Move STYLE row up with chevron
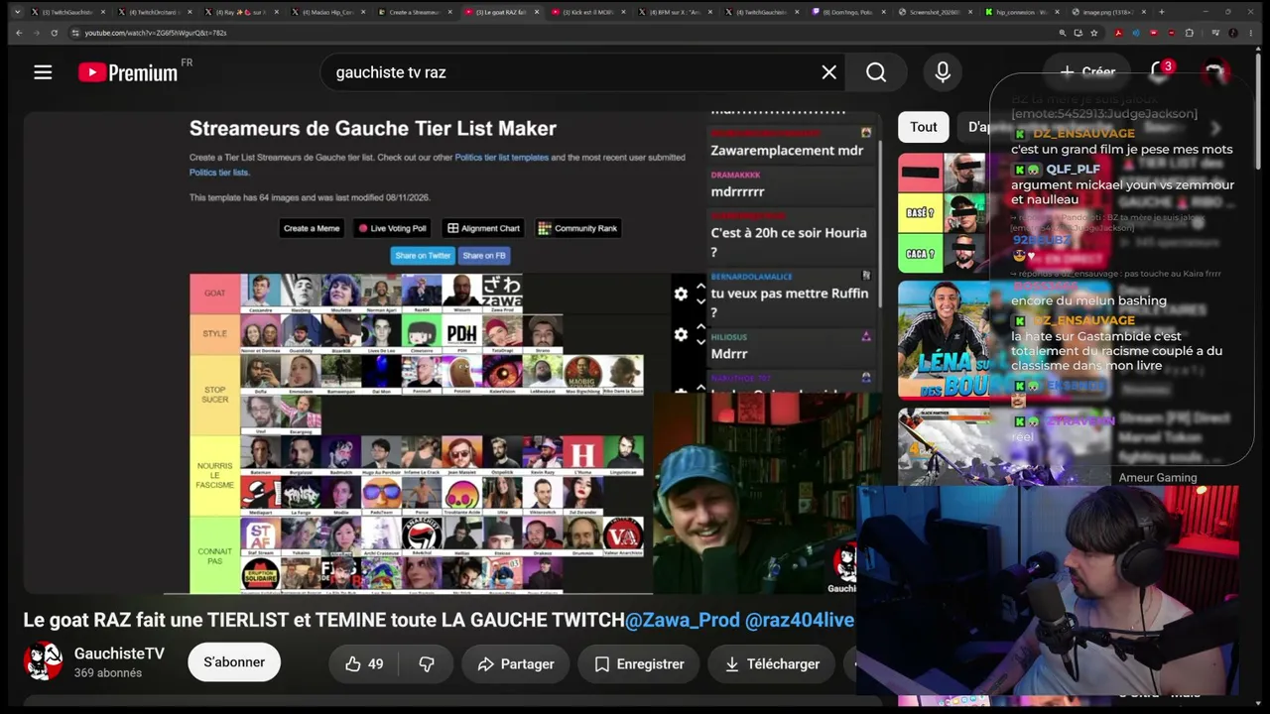Viewport: 1270px width, 714px height. (x=700, y=327)
